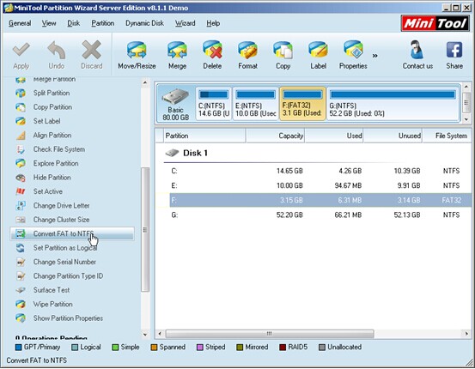Choose Set Active action
Viewport: 475px width, 369px height.
tap(48, 191)
